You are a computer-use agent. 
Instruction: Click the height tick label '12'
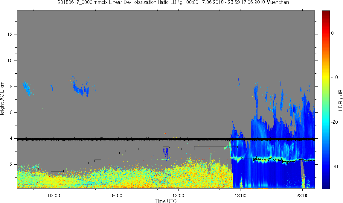(10, 34)
